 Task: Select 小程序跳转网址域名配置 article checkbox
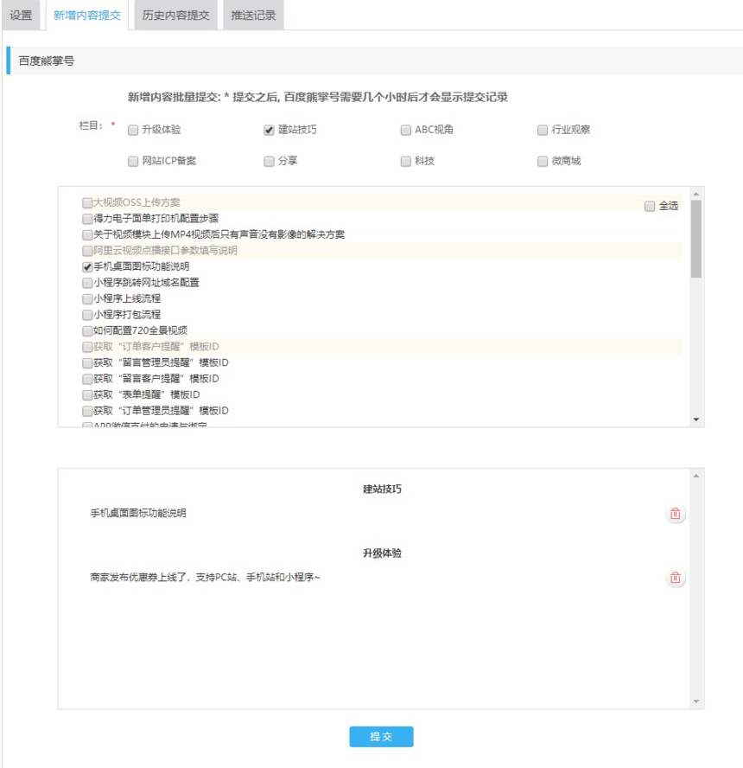pos(87,283)
